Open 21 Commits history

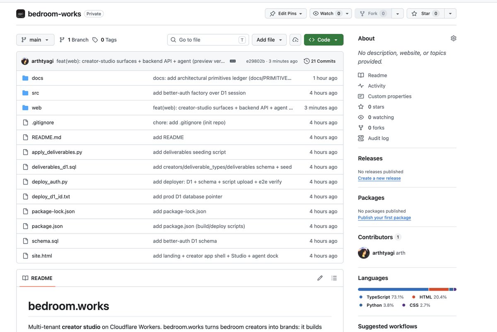(319, 61)
